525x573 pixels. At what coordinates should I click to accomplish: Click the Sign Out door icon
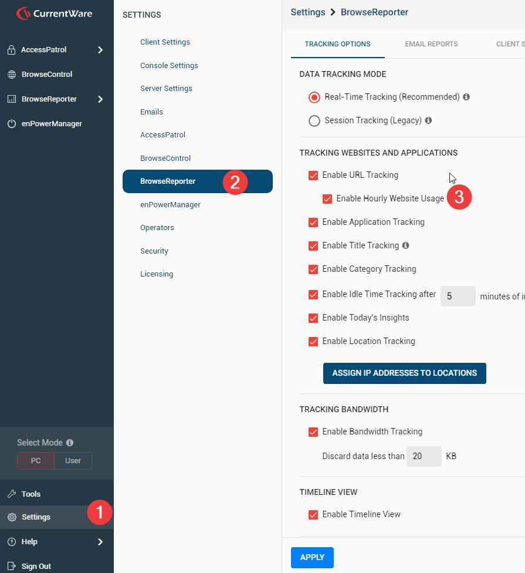tap(12, 566)
